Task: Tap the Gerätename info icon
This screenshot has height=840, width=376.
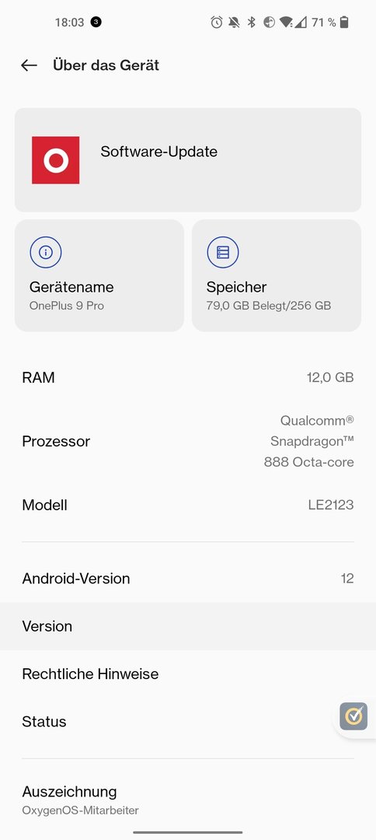Action: pyautogui.click(x=46, y=252)
